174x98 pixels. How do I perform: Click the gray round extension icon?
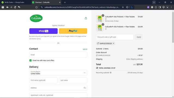(x=152, y=7)
